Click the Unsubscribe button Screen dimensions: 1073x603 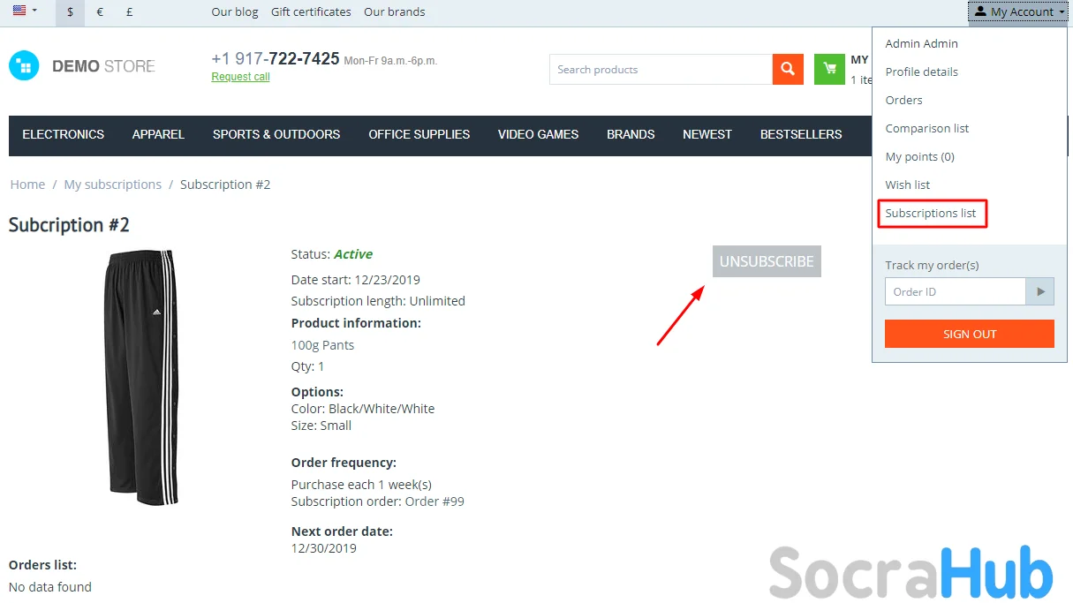pos(767,262)
